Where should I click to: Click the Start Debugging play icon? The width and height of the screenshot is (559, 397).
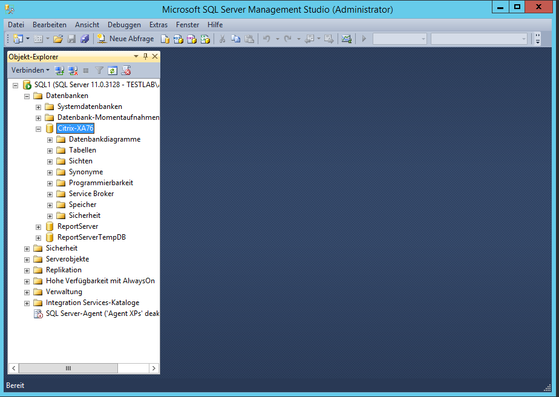(x=364, y=39)
